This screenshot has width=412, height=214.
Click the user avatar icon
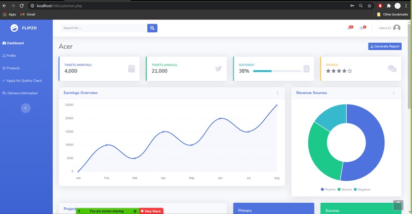(397, 28)
